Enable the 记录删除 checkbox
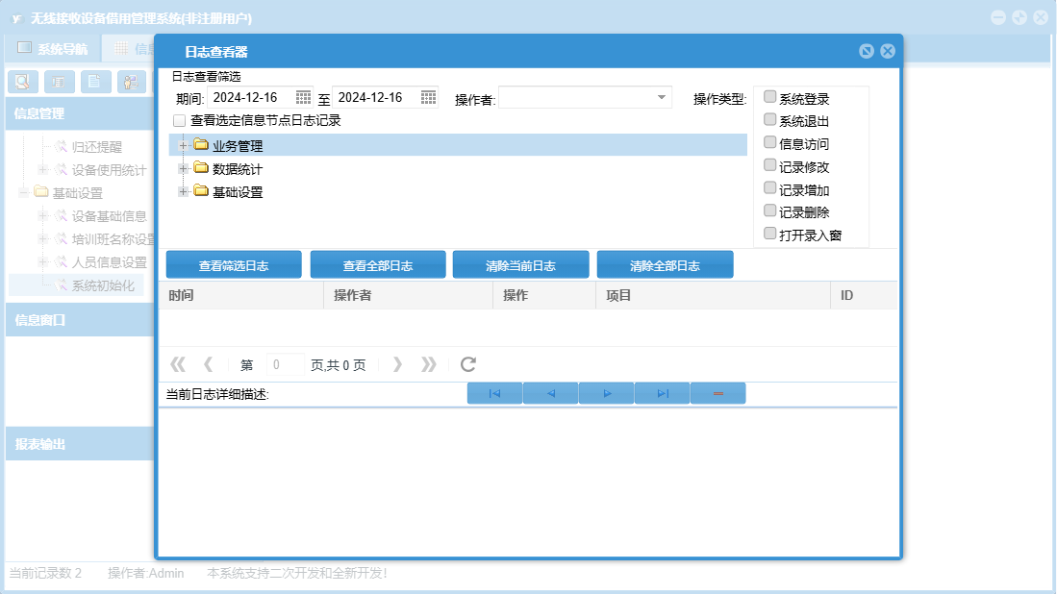Viewport: 1057px width, 594px height. click(x=769, y=210)
